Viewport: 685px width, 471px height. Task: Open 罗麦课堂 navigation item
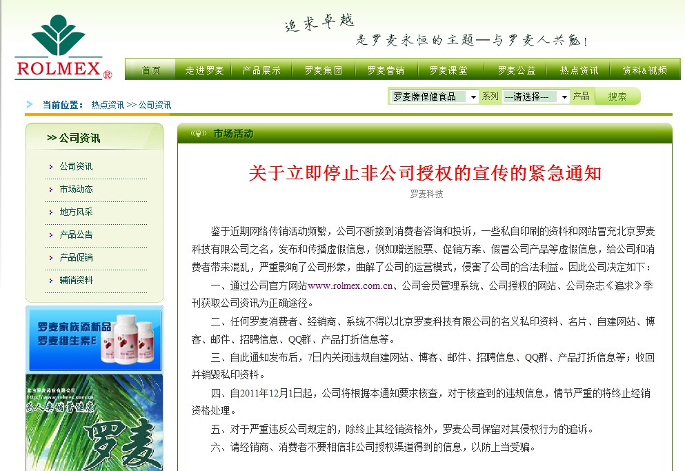pos(448,70)
